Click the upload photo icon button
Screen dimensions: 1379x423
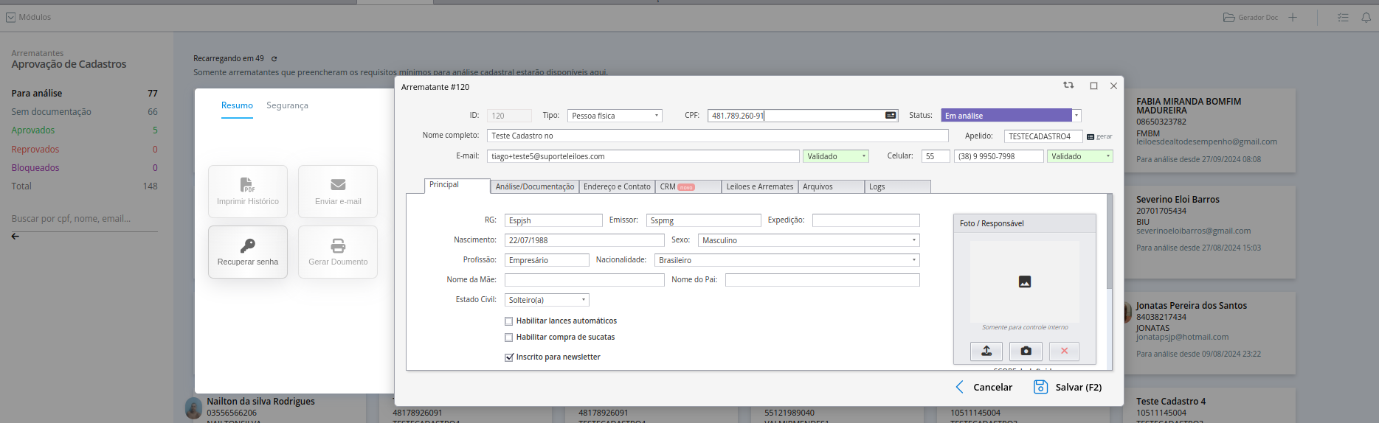(986, 352)
